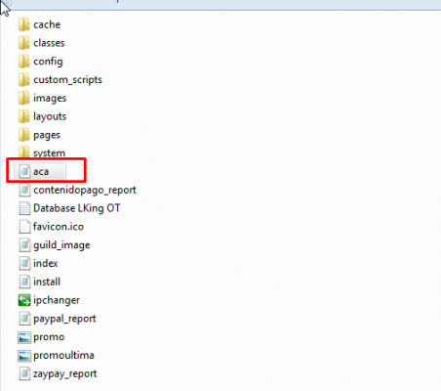Click the install file name

[x=47, y=282]
